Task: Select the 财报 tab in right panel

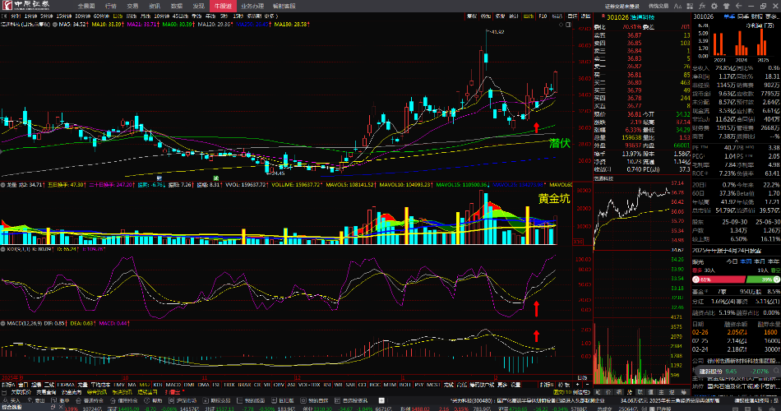Action: point(756,17)
